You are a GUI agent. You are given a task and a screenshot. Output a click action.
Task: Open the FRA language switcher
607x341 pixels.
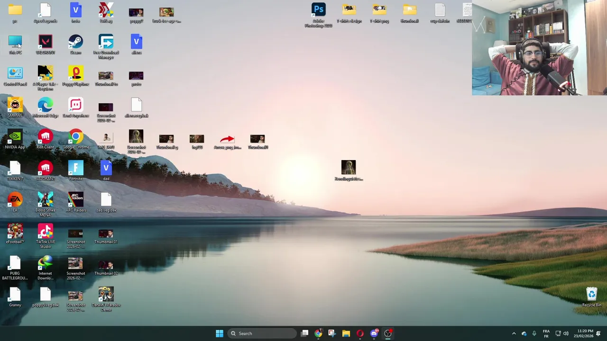point(546,333)
